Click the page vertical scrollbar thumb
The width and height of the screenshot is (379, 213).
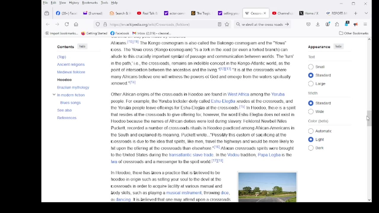pyautogui.click(x=369, y=118)
